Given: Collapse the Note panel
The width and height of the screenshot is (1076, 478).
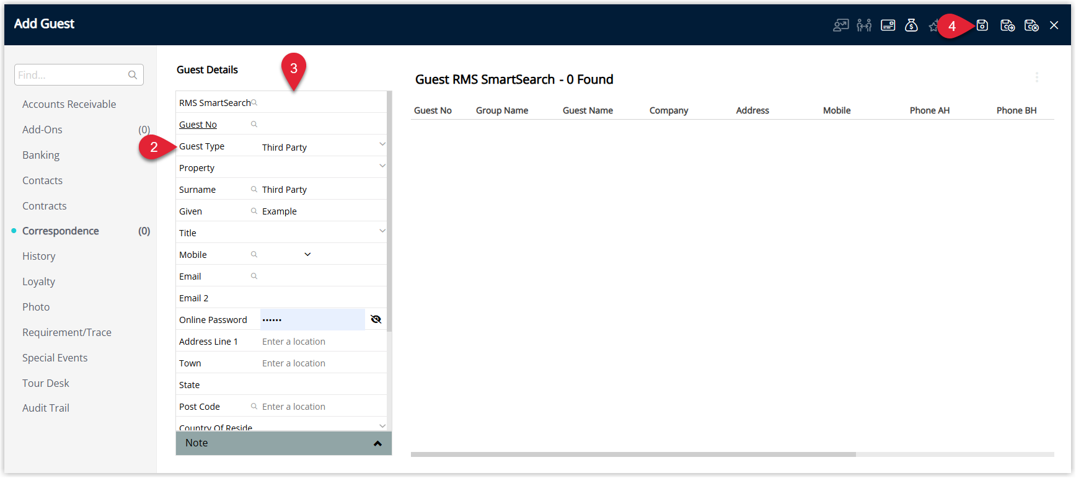Looking at the screenshot, I should (377, 443).
